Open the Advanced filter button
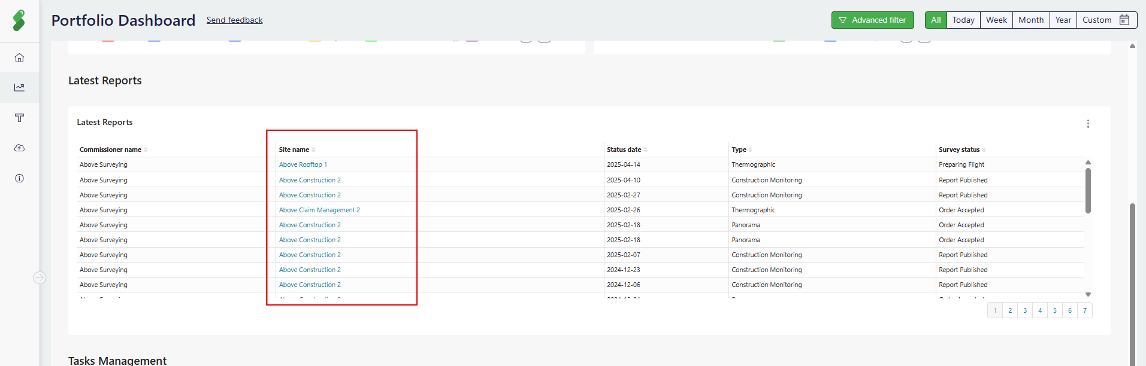This screenshot has width=1146, height=366. pyautogui.click(x=872, y=20)
